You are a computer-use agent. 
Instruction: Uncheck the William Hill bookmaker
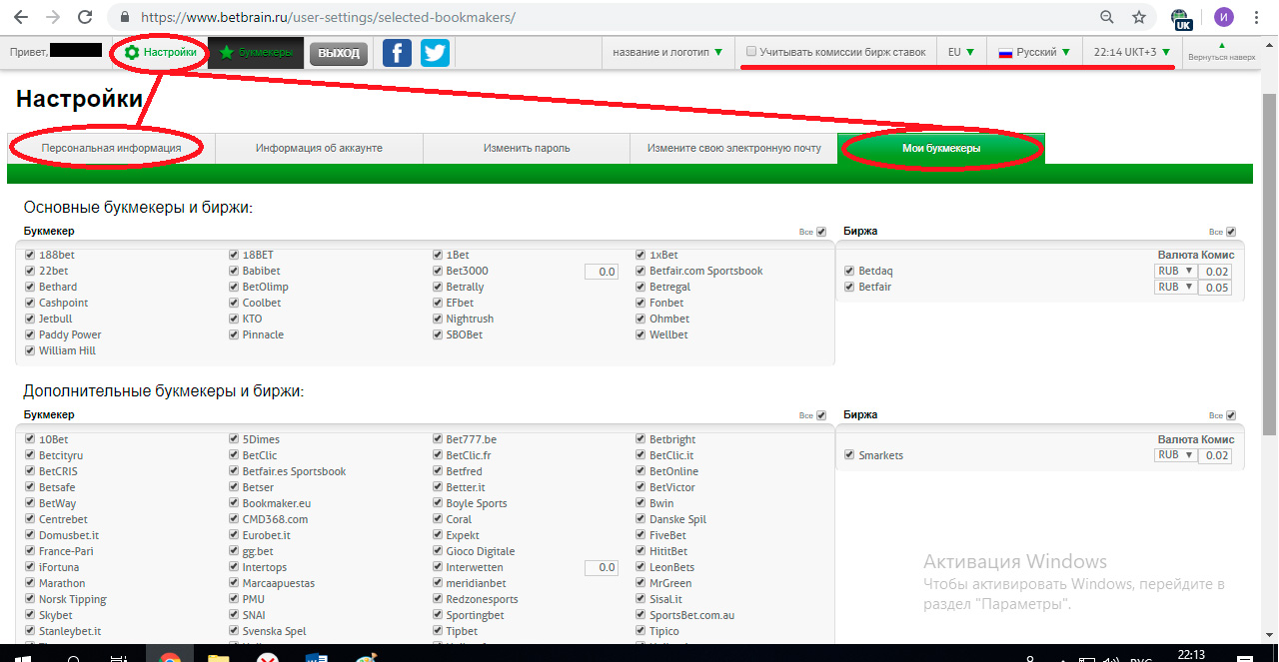[31, 350]
